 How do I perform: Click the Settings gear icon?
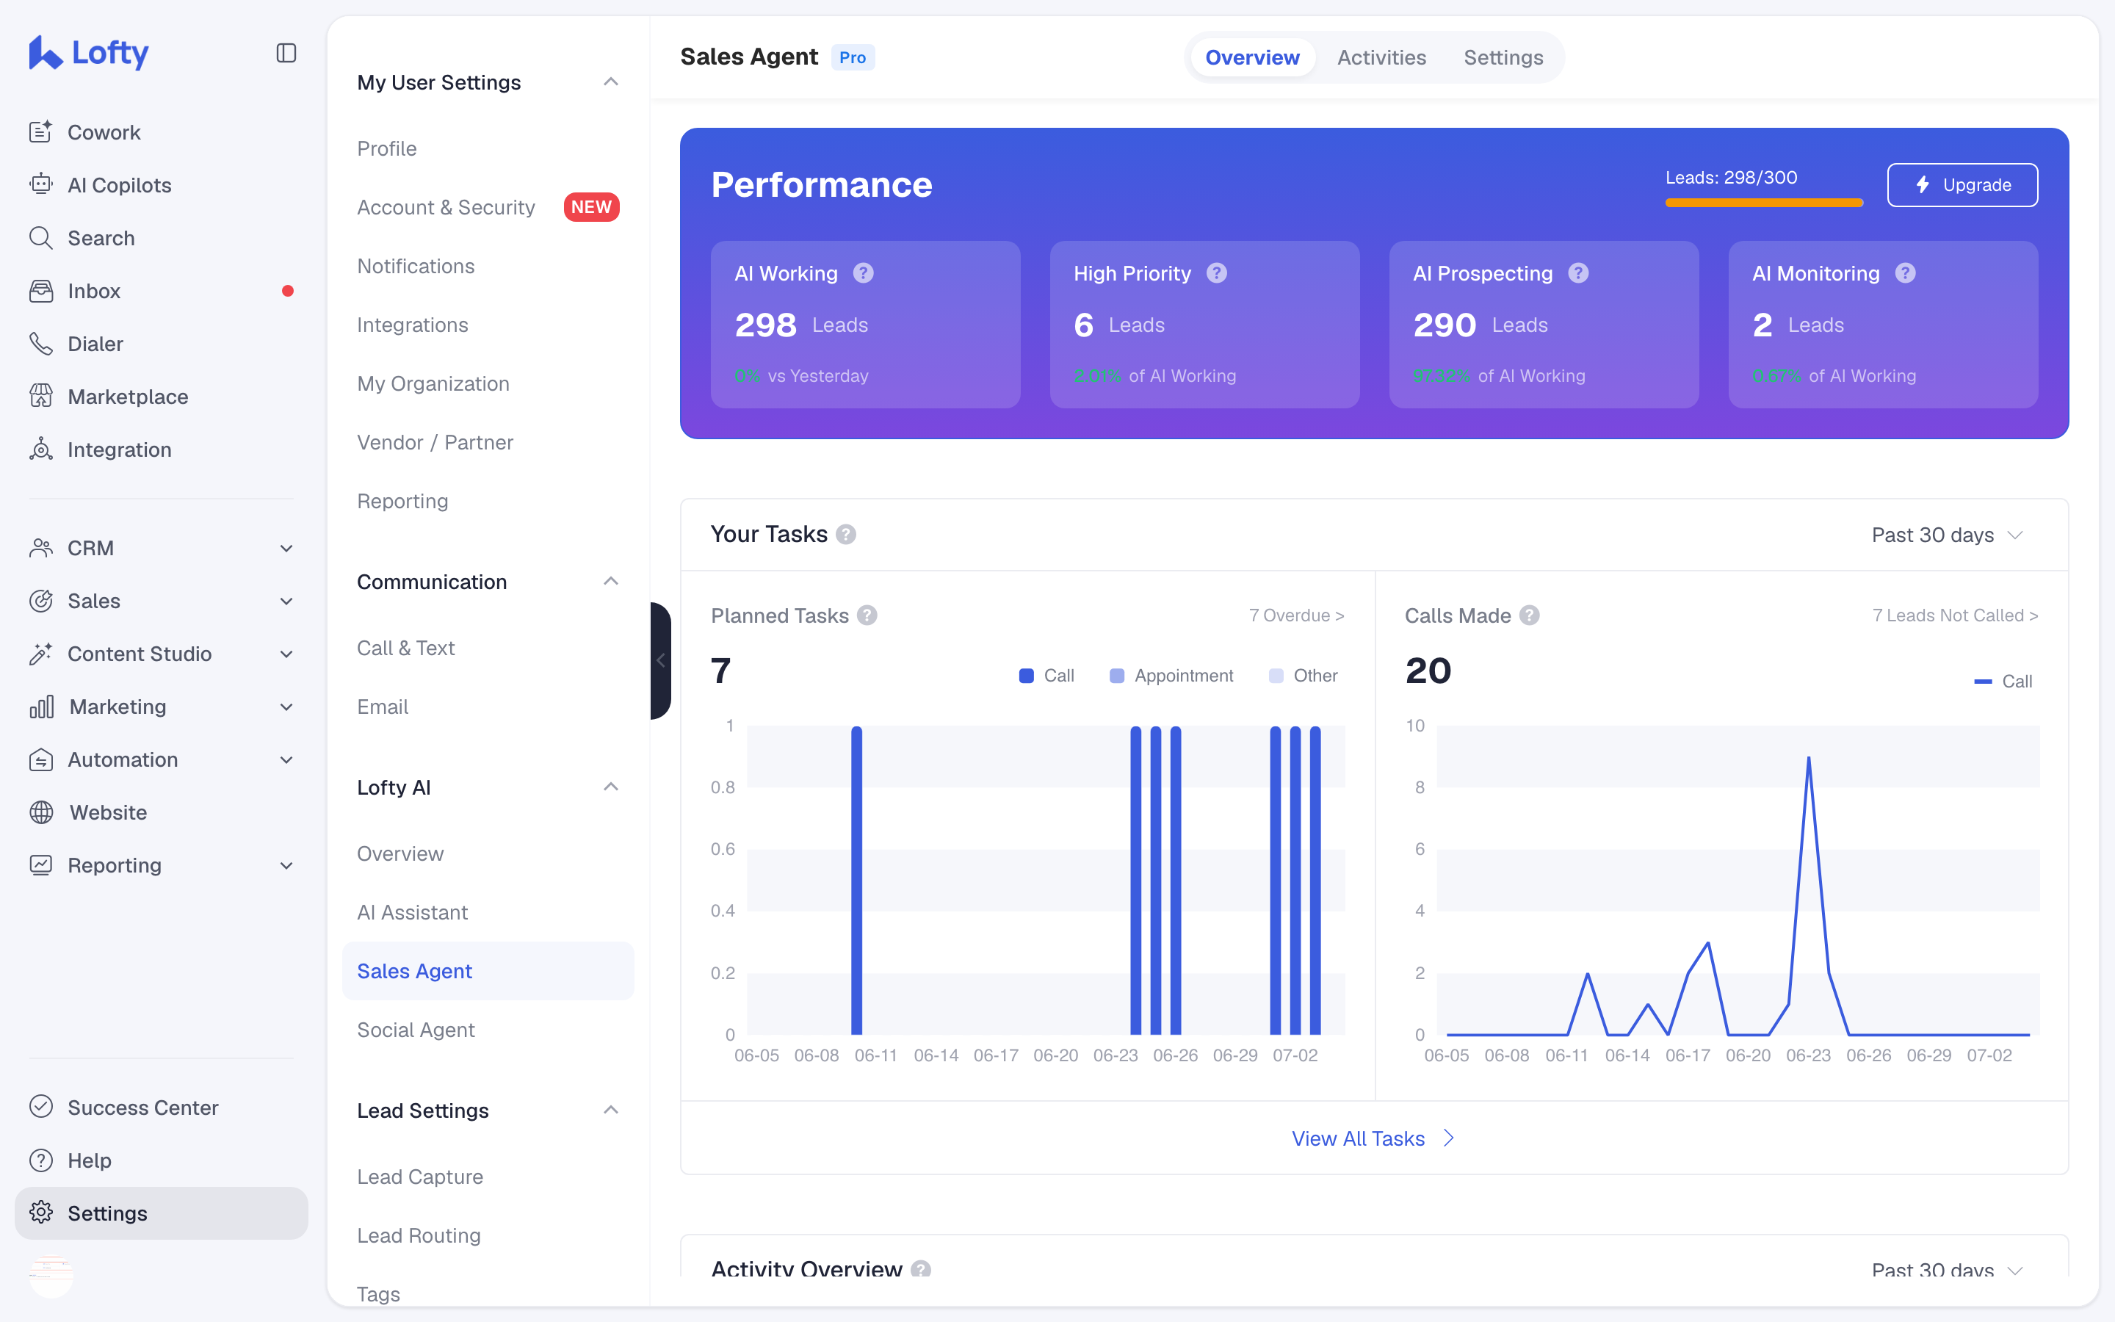point(41,1213)
